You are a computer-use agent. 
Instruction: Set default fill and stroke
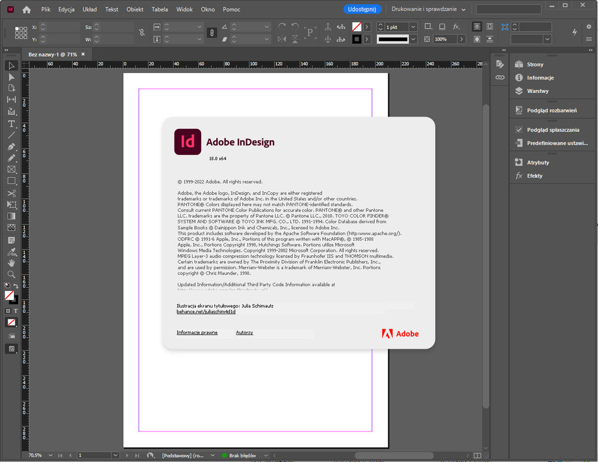7,285
